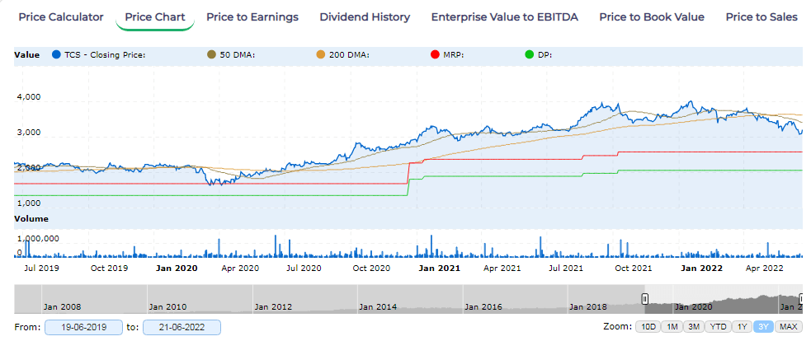
Task: Toggle the 200 DMA legend marker
Action: tap(321, 55)
